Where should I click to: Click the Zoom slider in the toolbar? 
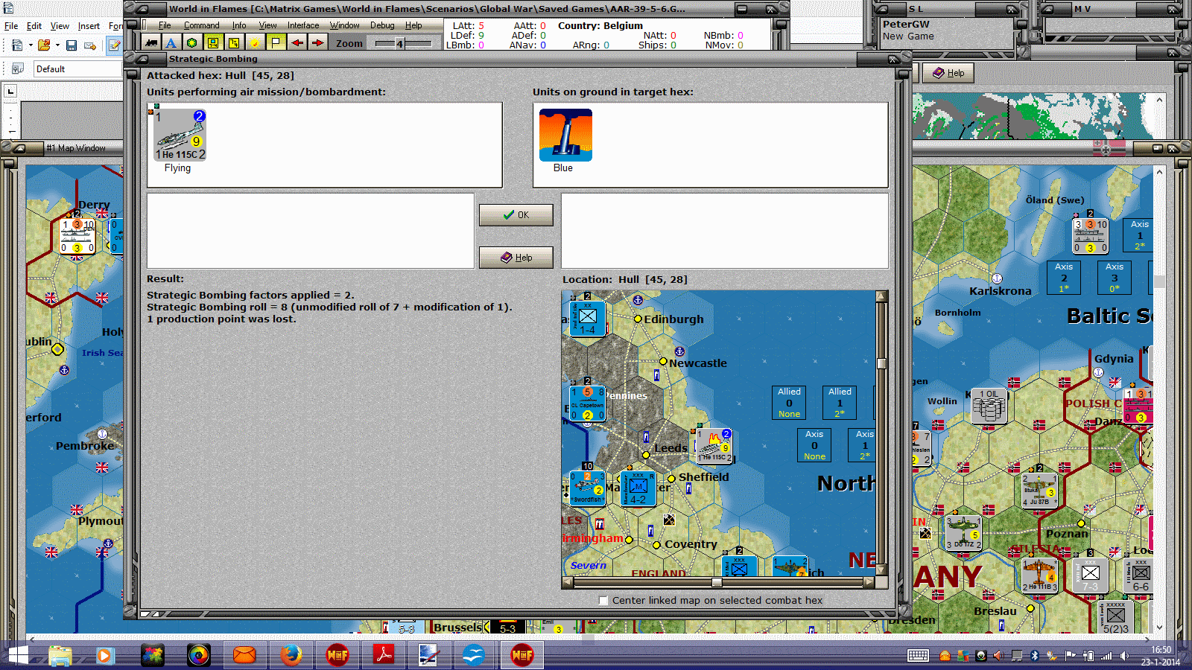tap(403, 43)
